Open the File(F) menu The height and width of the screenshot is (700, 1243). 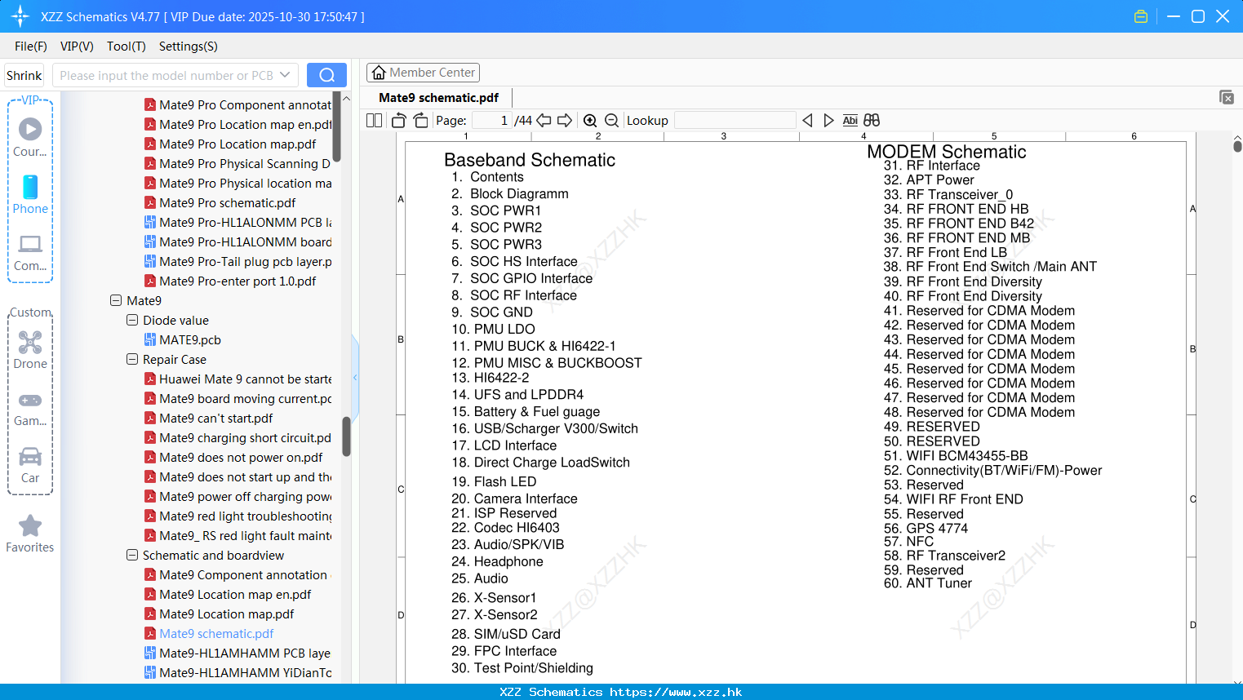[x=31, y=47]
